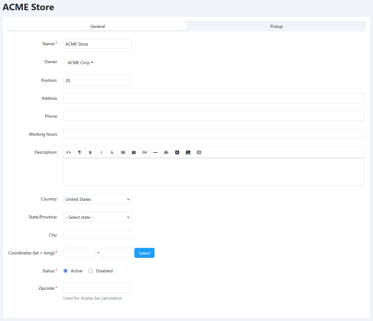Focus the Position field showing 20
Screen dimensions: 373x321
point(97,80)
